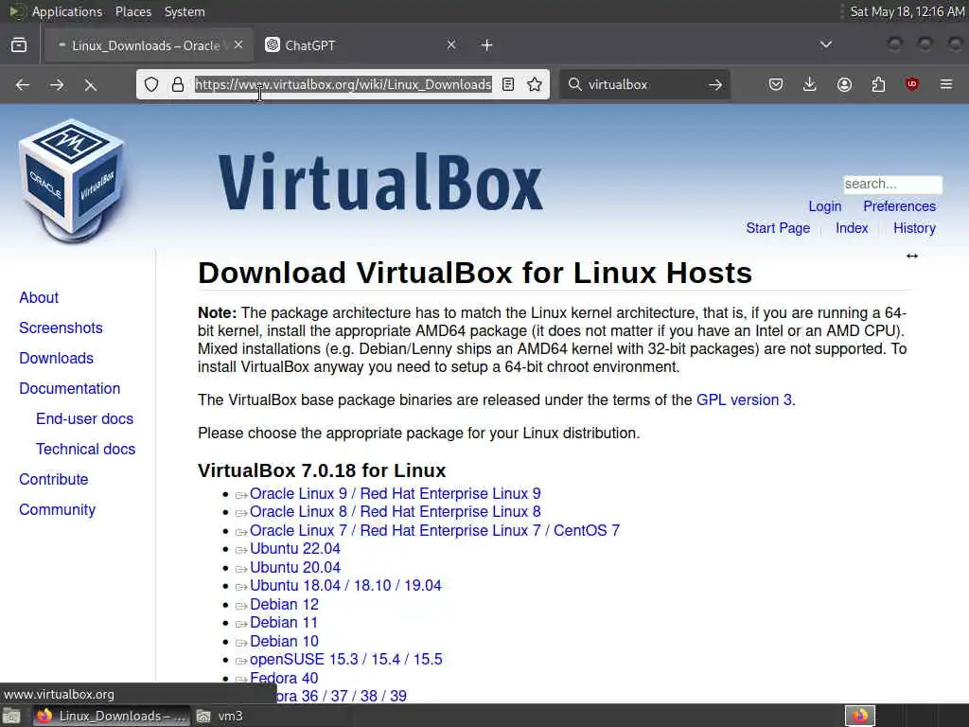The height and width of the screenshot is (727, 969).
Task: Open Firefox downloads panel
Action: (810, 84)
